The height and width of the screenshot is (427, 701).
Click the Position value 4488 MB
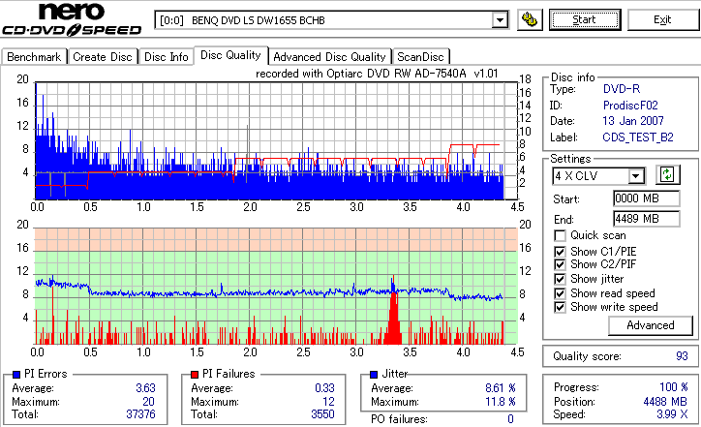(665, 402)
